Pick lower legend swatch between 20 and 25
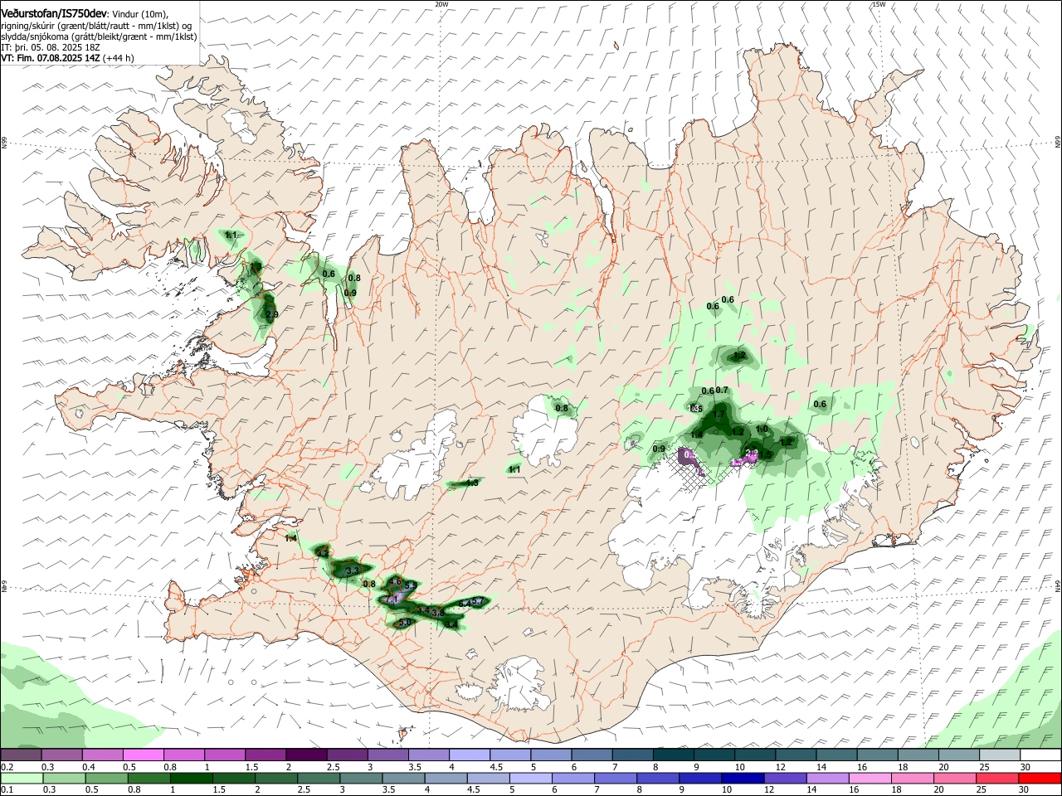This screenshot has height=796, width=1062. (954, 778)
